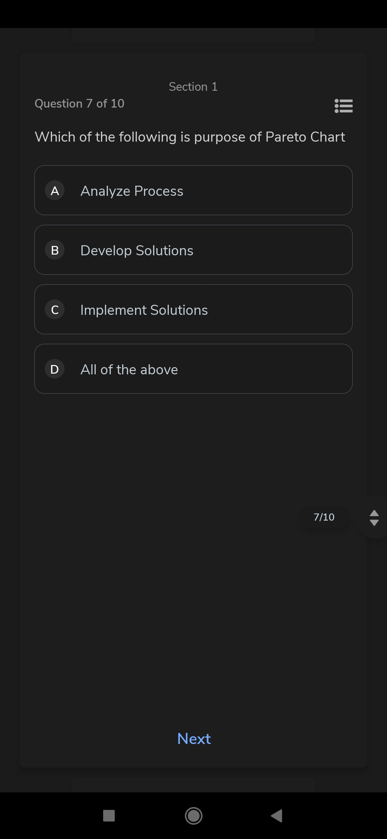Viewport: 387px width, 839px height.
Task: Open the question list icon
Action: click(344, 106)
